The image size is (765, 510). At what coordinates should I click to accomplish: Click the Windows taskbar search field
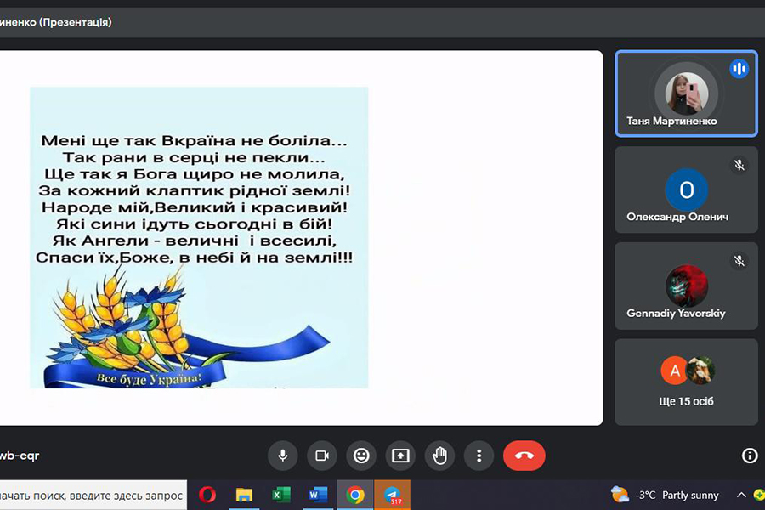click(x=92, y=495)
